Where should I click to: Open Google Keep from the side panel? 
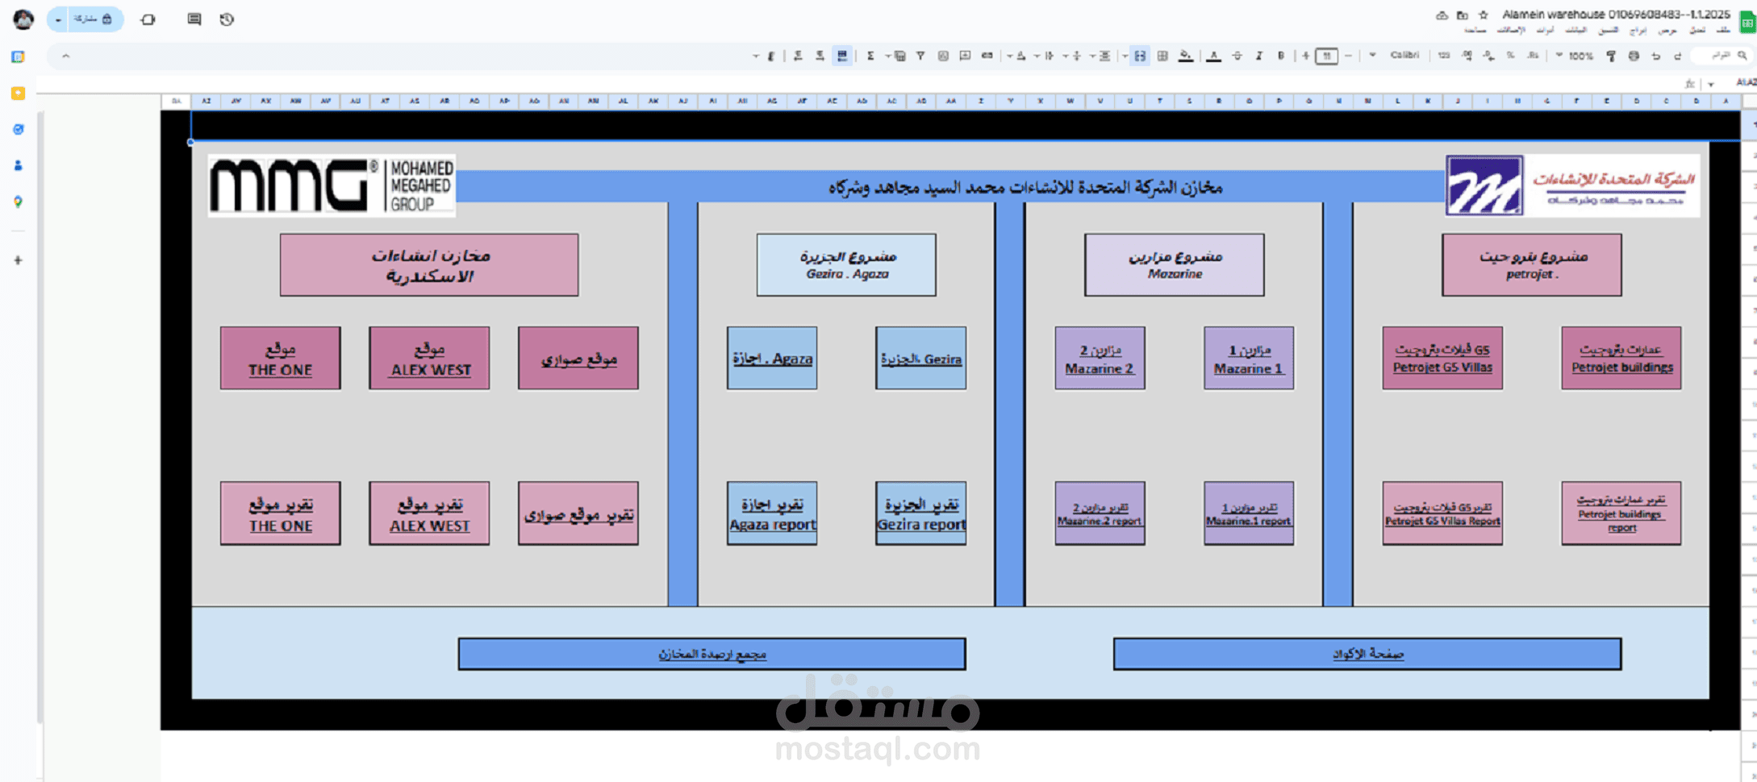click(x=18, y=93)
